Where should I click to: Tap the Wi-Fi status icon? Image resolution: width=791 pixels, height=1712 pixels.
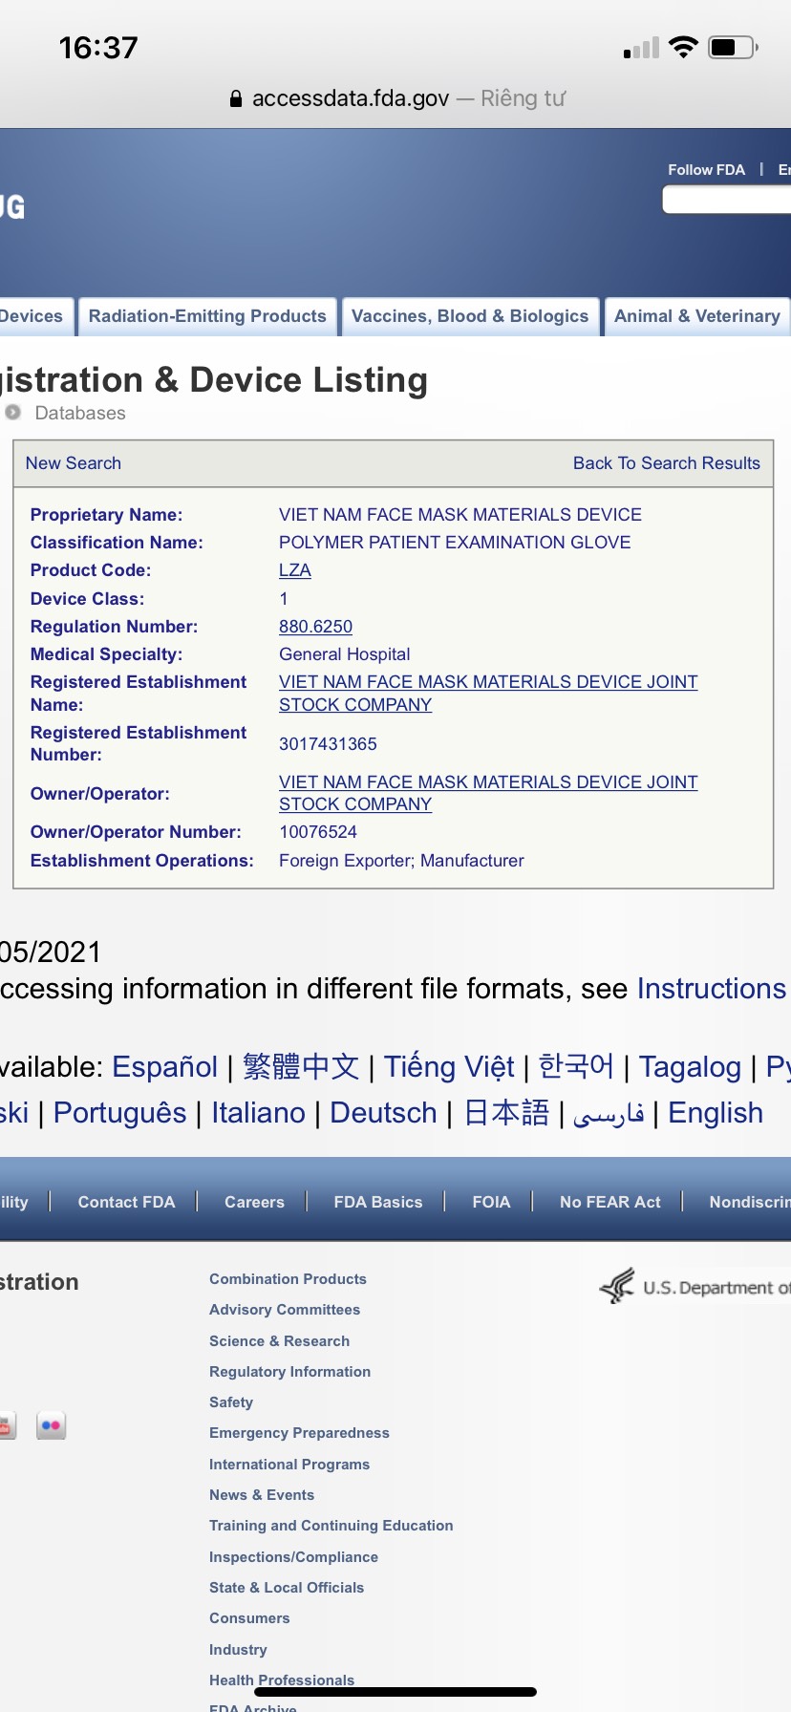pyautogui.click(x=683, y=47)
